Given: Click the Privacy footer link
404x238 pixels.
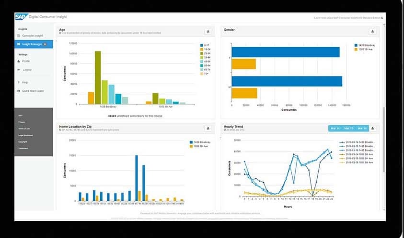Looking at the screenshot, I should coord(22,122).
